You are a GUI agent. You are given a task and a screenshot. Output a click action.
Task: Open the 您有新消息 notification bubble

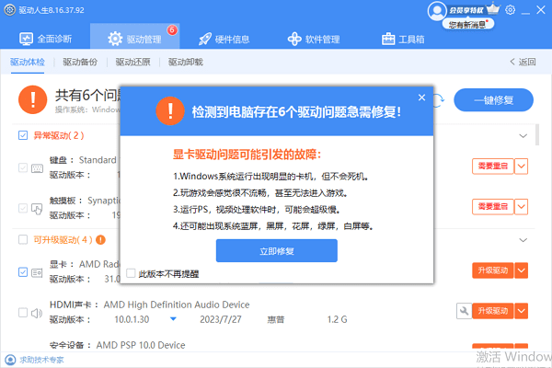pos(468,24)
